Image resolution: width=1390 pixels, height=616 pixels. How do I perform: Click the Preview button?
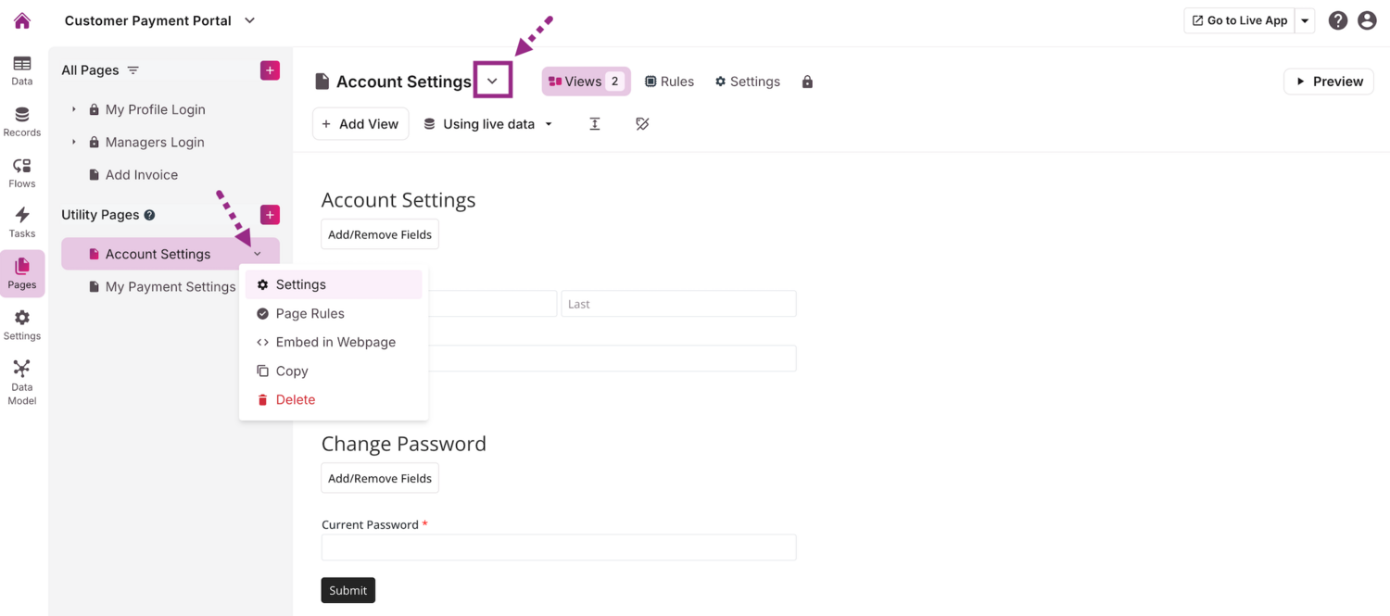(x=1328, y=82)
